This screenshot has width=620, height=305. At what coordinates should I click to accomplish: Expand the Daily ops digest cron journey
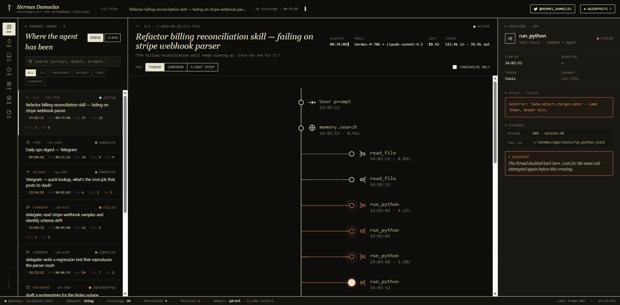70,150
